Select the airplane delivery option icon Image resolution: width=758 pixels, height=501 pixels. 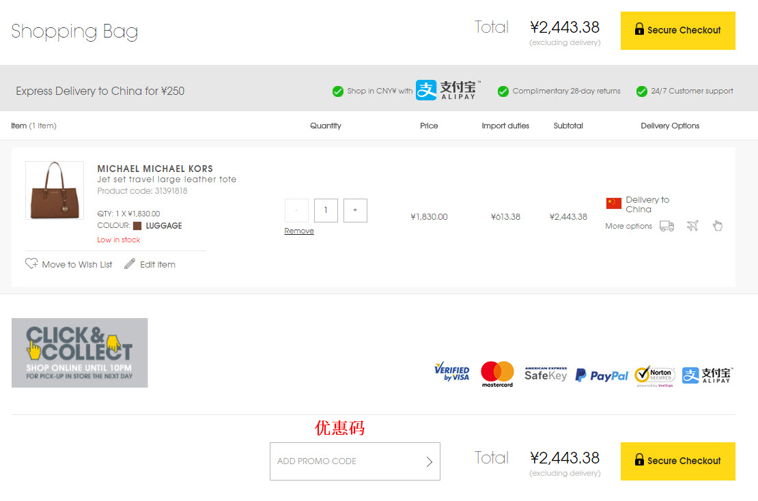pyautogui.click(x=692, y=226)
